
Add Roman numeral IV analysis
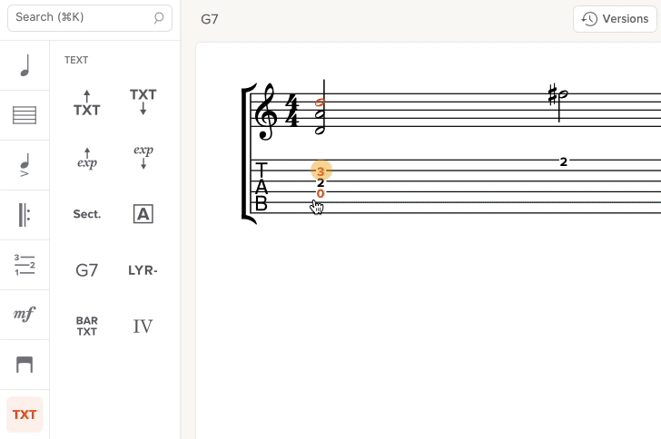(143, 326)
